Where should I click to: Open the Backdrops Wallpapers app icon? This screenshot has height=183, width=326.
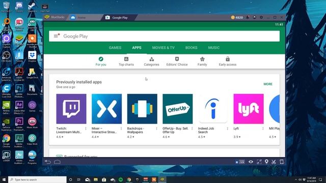click(x=142, y=109)
